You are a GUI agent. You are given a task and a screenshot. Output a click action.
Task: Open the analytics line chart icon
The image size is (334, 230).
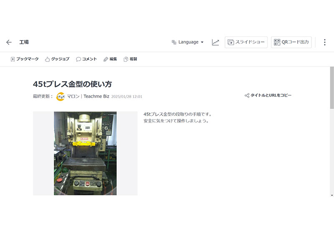click(x=215, y=42)
